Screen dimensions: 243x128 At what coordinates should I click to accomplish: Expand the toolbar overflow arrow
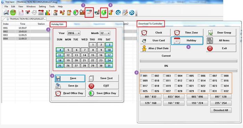136,15
